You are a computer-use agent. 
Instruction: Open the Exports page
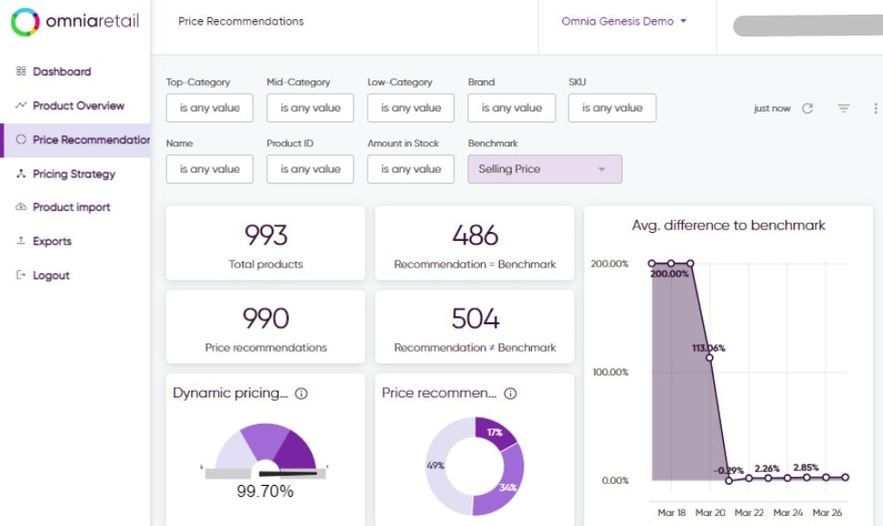point(52,241)
